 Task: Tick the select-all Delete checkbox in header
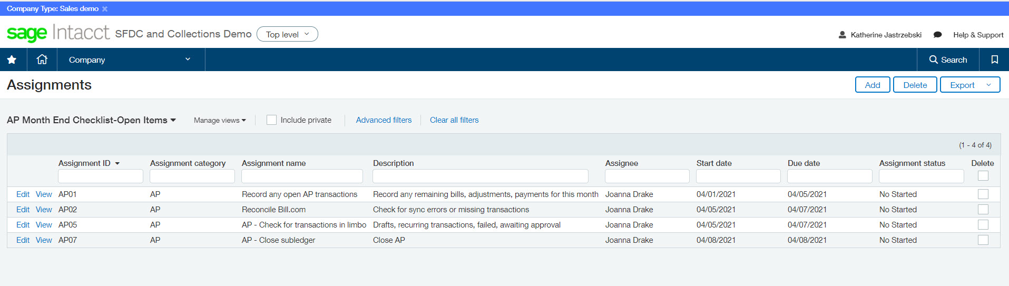(983, 176)
